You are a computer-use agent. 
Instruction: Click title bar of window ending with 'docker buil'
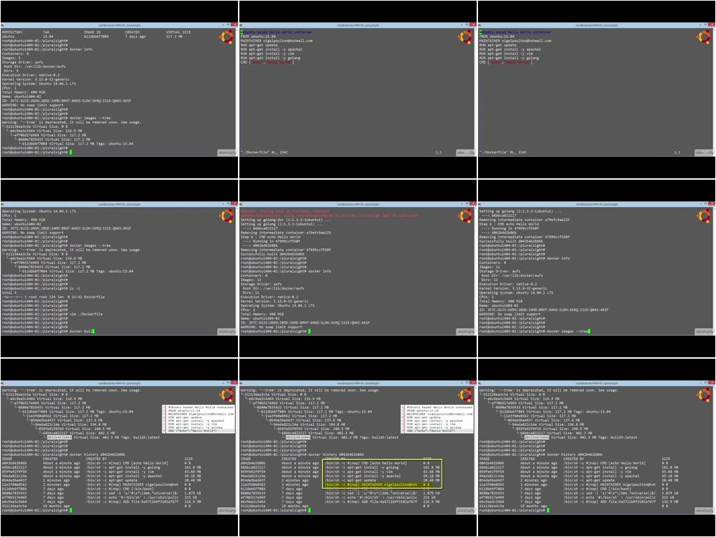pos(119,204)
